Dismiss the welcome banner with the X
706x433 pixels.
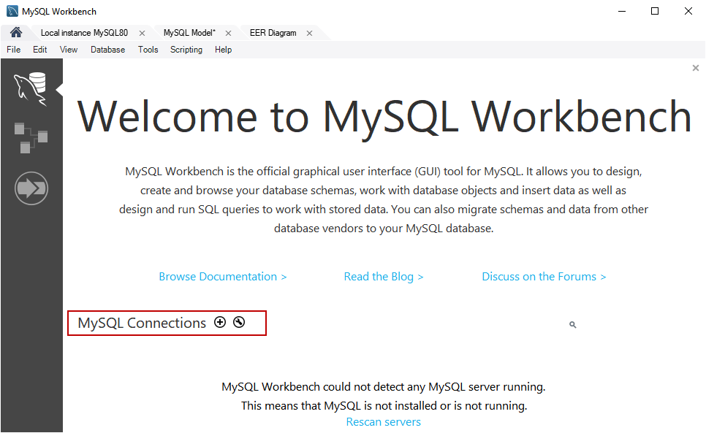(695, 67)
